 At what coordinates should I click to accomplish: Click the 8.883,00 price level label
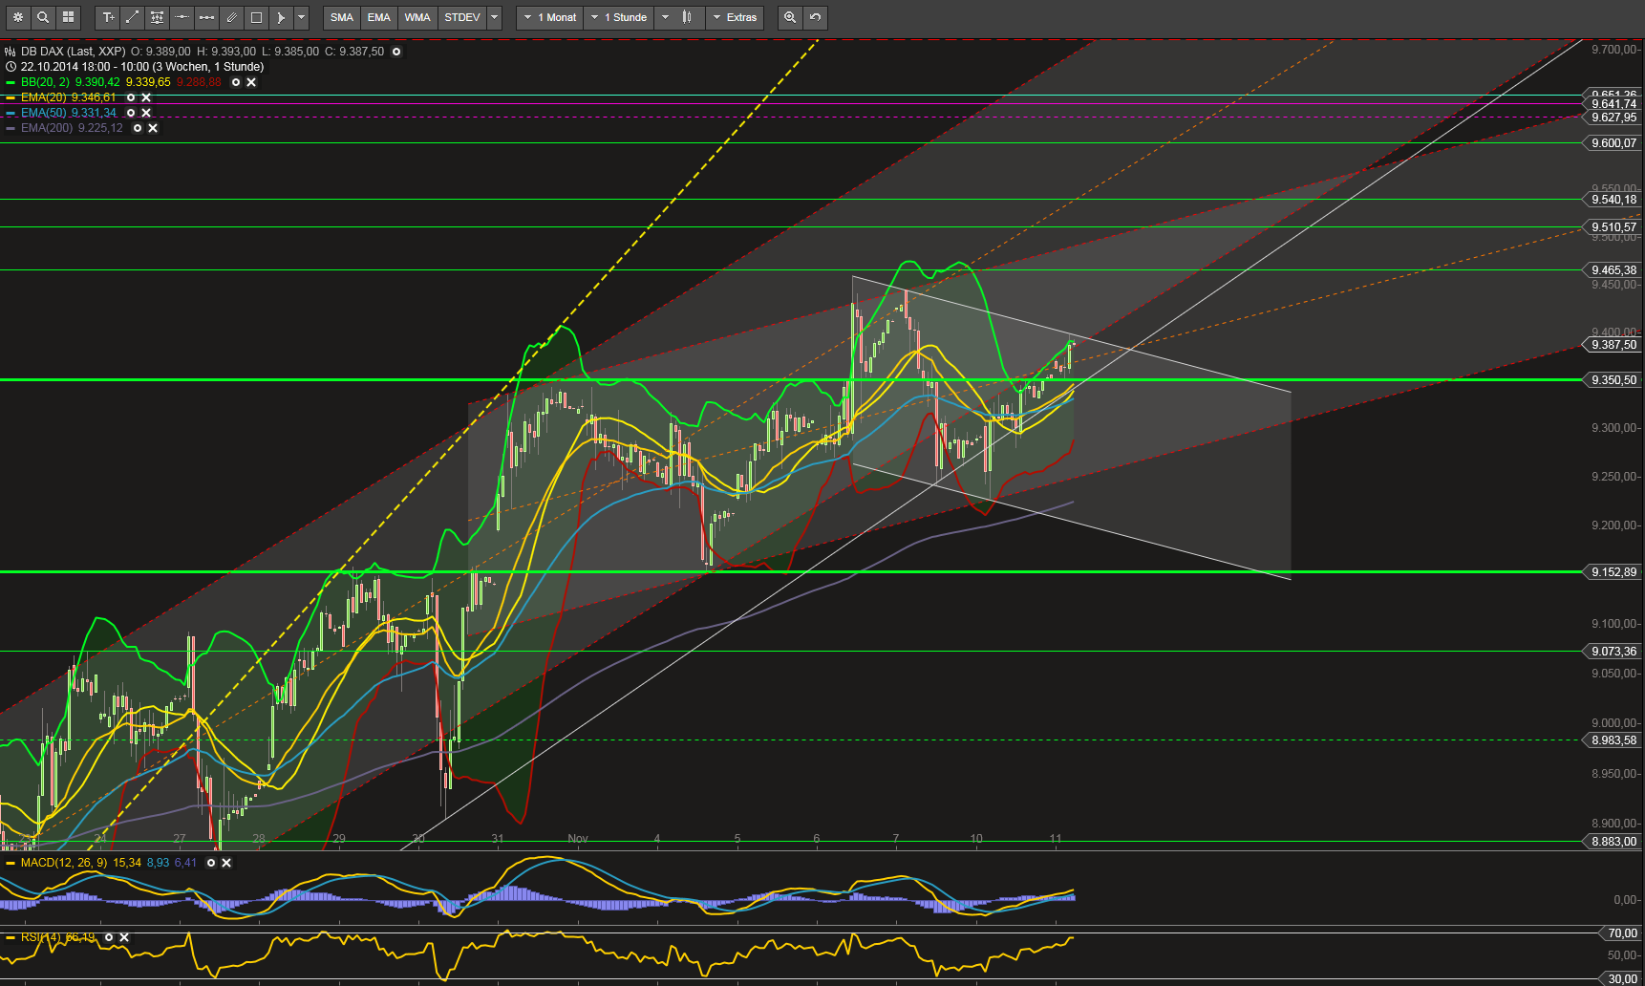(x=1613, y=842)
